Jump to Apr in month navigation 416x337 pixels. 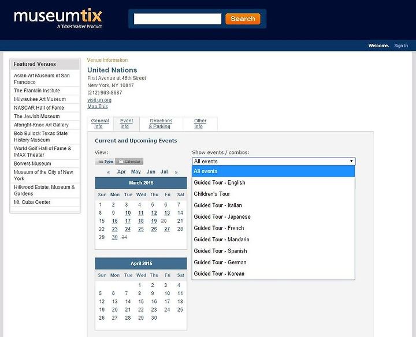(121, 172)
